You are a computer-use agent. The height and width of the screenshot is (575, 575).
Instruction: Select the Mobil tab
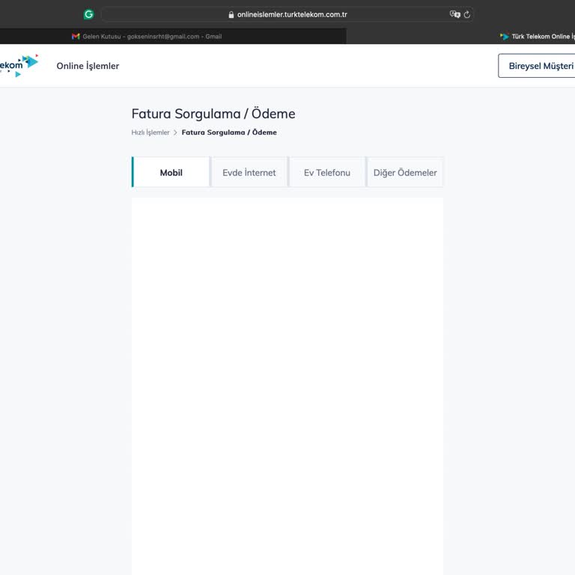click(x=171, y=172)
